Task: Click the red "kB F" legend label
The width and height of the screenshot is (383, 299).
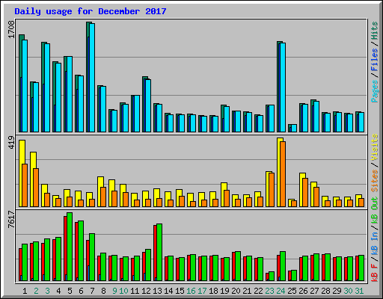Action: (375, 273)
